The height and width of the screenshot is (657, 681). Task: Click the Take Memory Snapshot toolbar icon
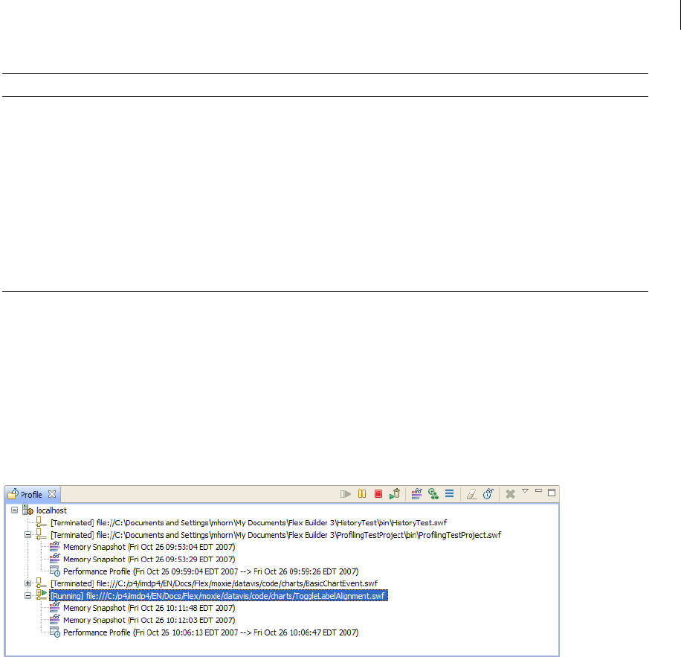point(417,494)
